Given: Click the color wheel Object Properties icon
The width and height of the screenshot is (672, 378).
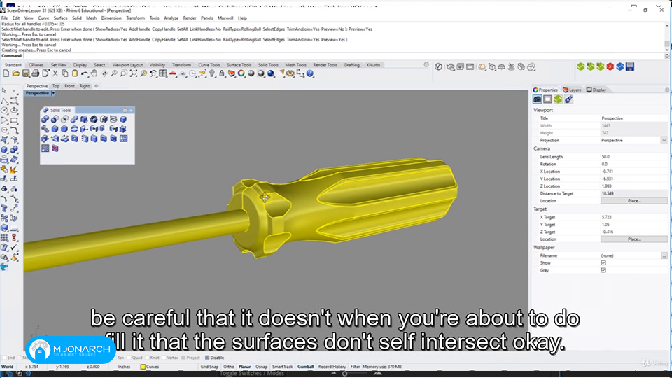Looking at the screenshot, I should [x=241, y=73].
